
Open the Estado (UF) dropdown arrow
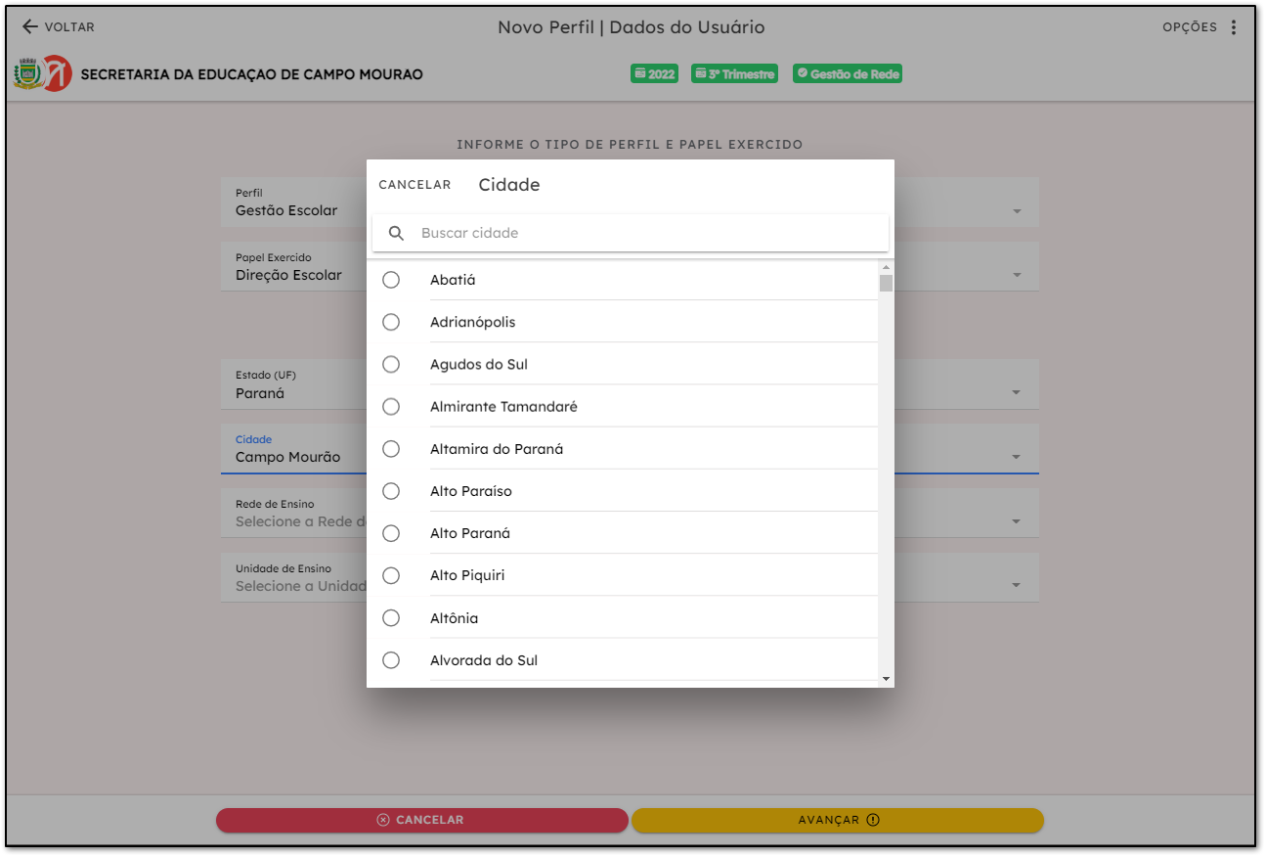[1017, 392]
